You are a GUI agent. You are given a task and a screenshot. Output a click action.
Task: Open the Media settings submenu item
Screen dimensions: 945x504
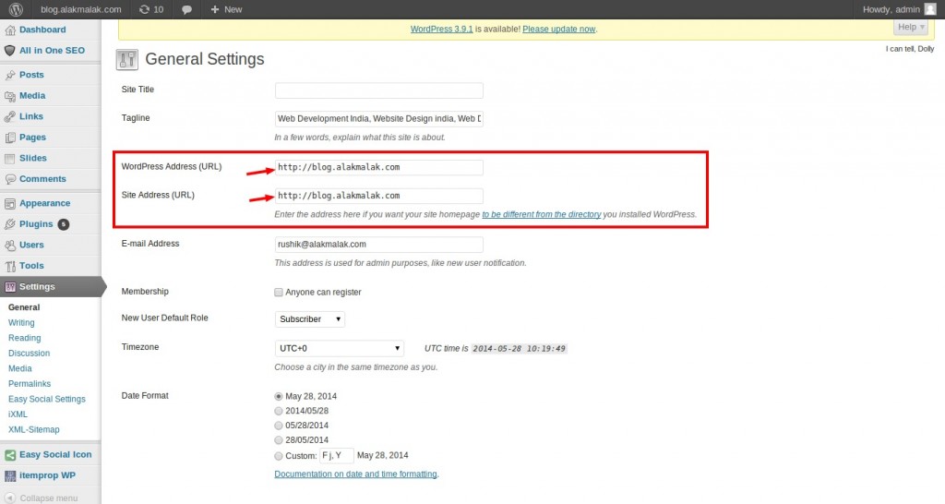coord(20,368)
